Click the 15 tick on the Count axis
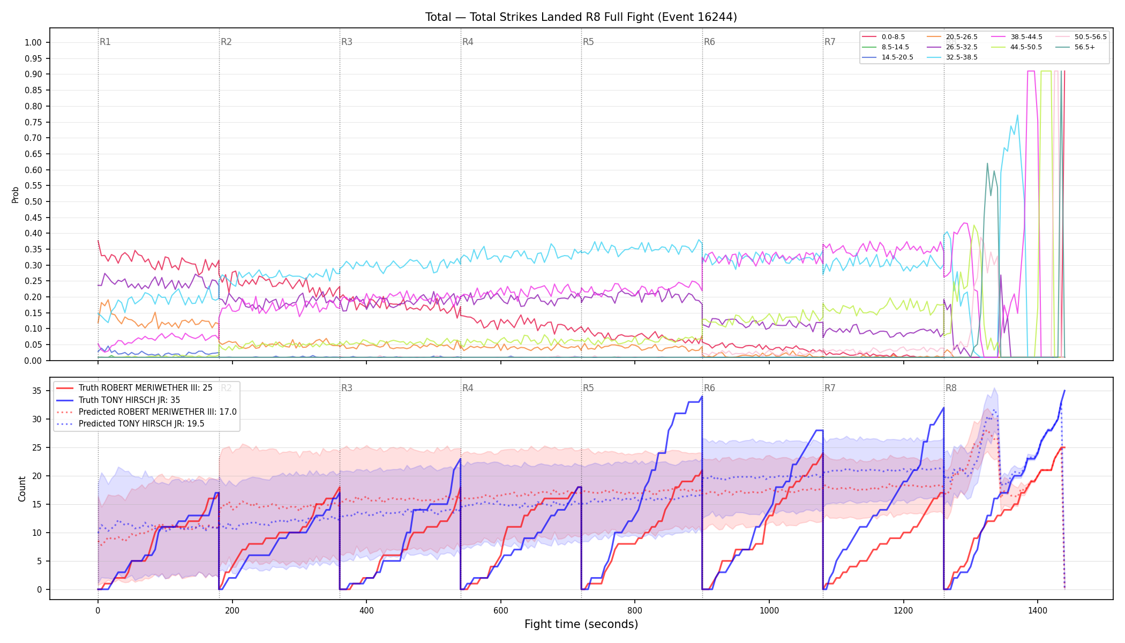 point(36,505)
